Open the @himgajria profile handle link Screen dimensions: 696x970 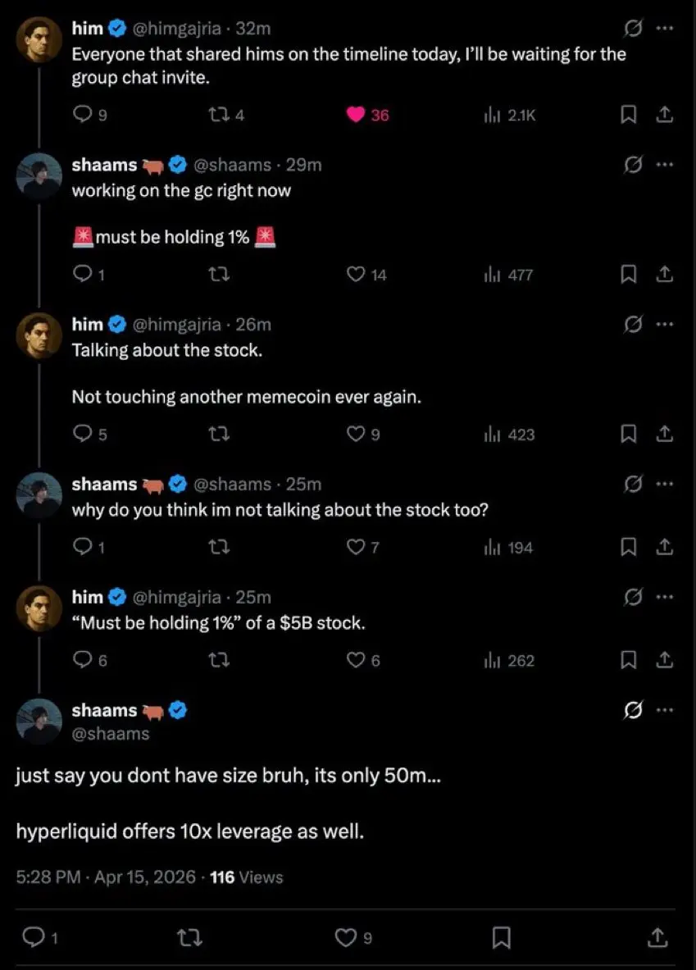coord(175,29)
